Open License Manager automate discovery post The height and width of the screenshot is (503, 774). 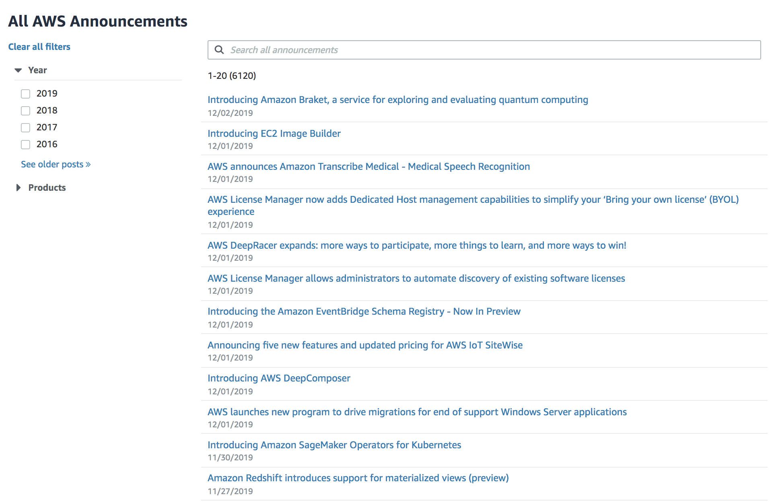(416, 278)
